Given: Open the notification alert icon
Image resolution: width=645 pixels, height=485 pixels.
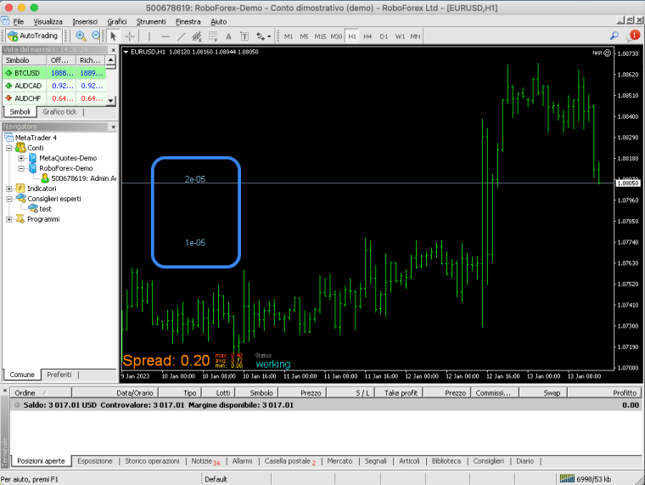Looking at the screenshot, I should (x=632, y=36).
